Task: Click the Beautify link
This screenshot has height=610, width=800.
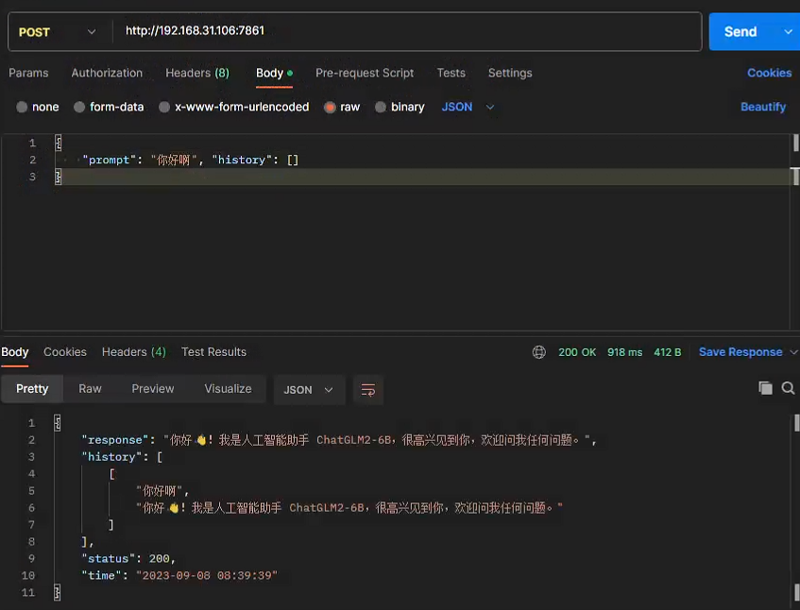Action: tap(763, 107)
